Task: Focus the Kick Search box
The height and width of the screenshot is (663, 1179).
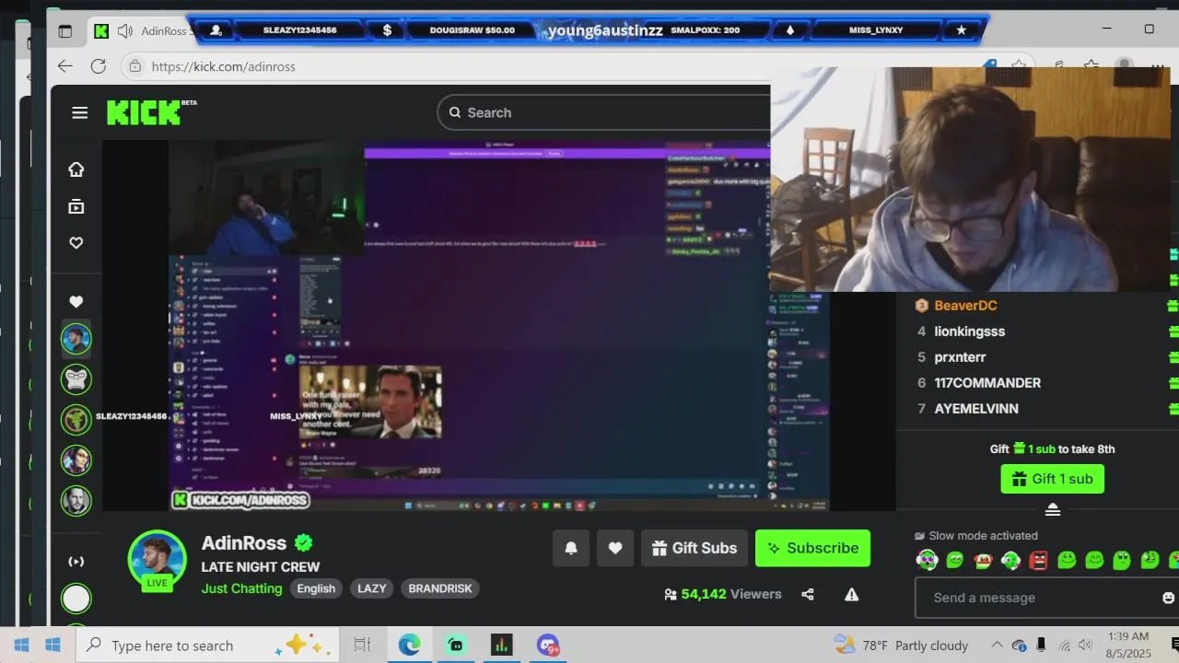Action: 603,112
